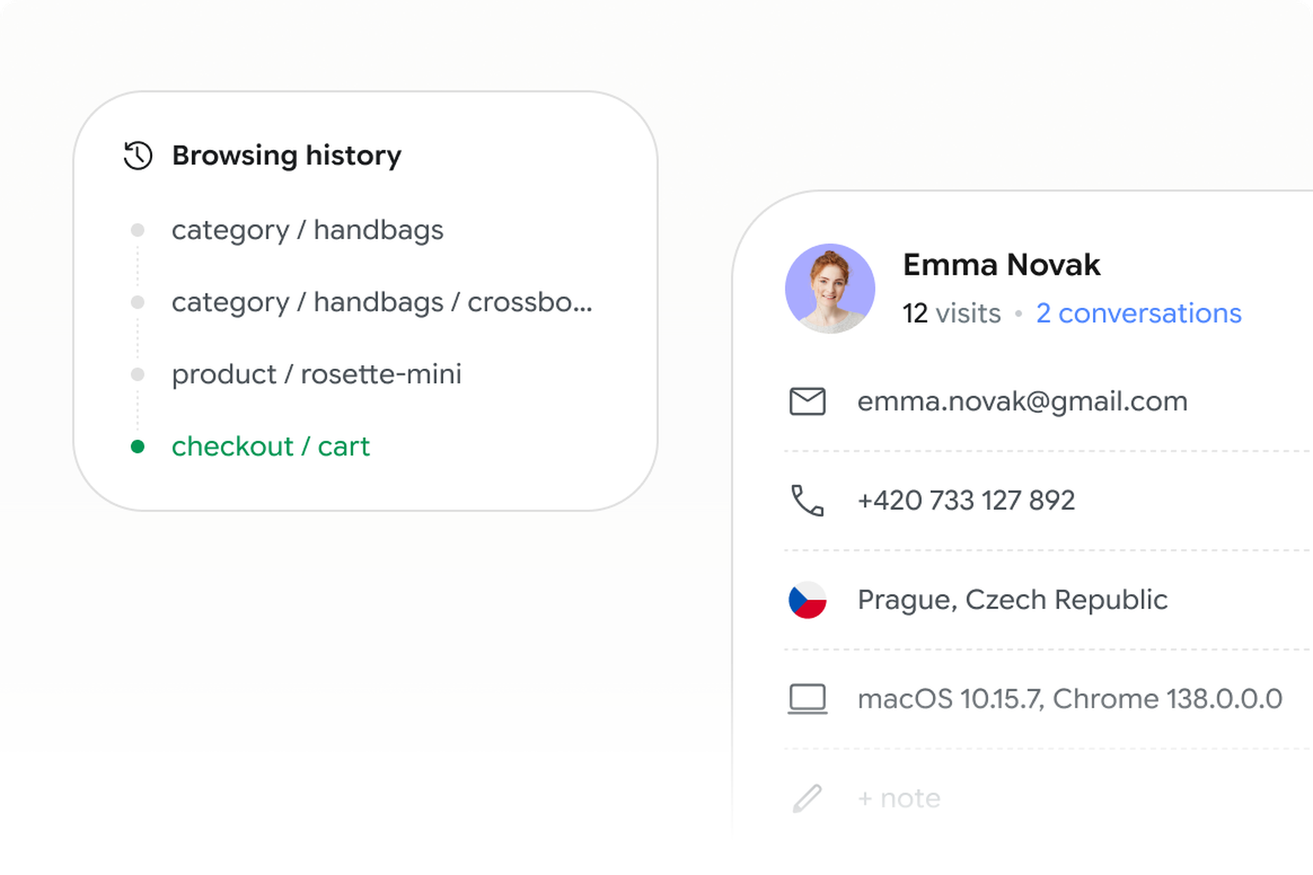Image resolution: width=1313 pixels, height=875 pixels.
Task: Select Prague, Czech Republic location
Action: (1012, 600)
